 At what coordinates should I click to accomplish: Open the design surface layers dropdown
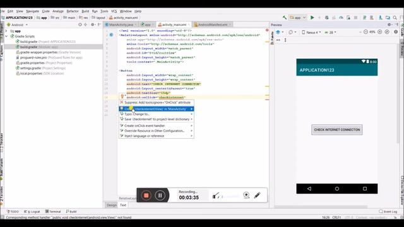pos(280,32)
